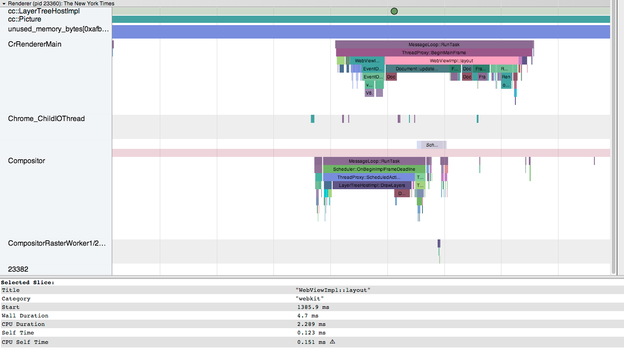The width and height of the screenshot is (624, 360).
Task: Select the pink WebViewImpl::layout slice
Action: pyautogui.click(x=451, y=61)
